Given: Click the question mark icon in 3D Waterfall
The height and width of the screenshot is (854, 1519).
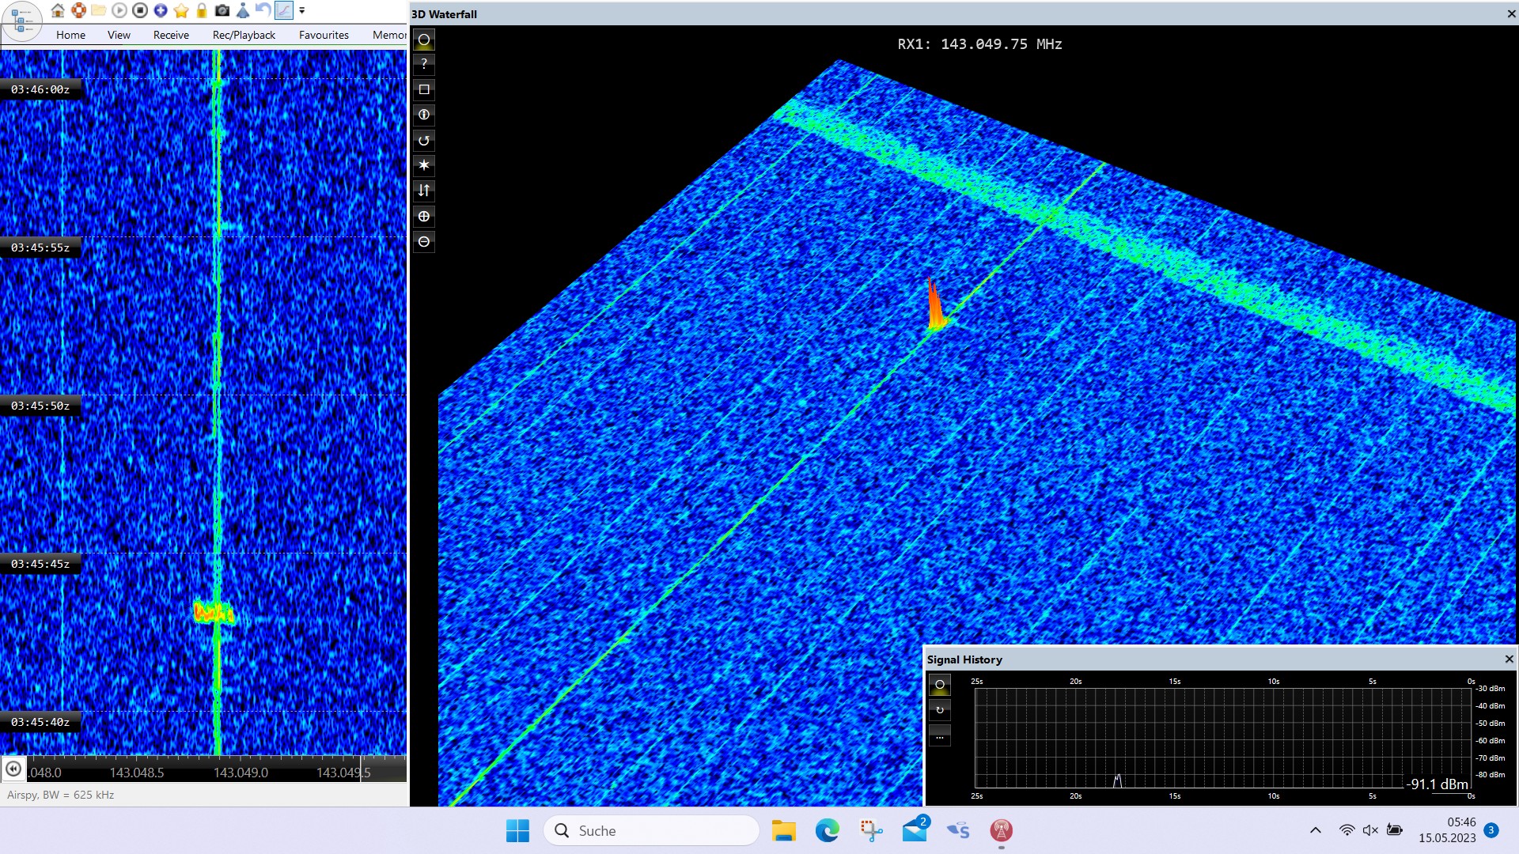Looking at the screenshot, I should (424, 64).
